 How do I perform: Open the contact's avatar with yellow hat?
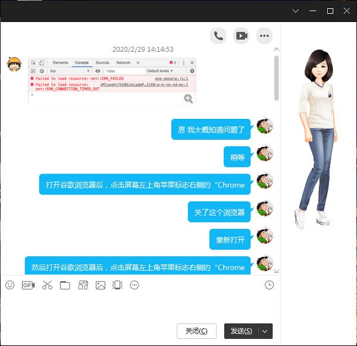click(x=14, y=64)
